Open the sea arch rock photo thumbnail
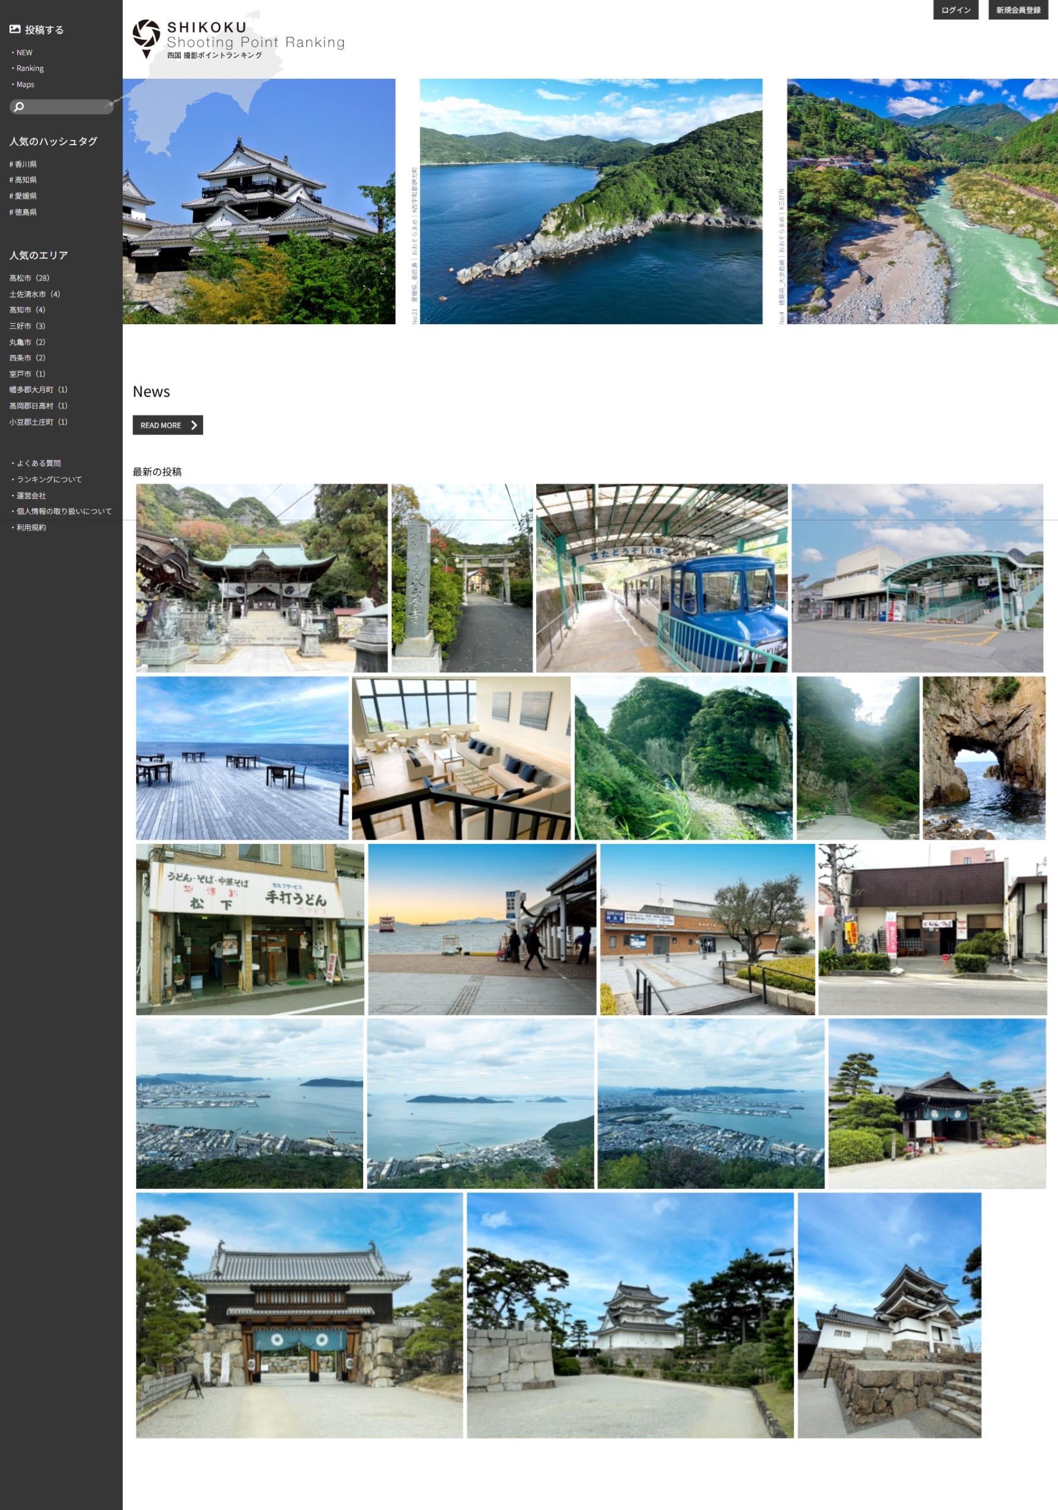This screenshot has height=1510, width=1058. coord(983,757)
